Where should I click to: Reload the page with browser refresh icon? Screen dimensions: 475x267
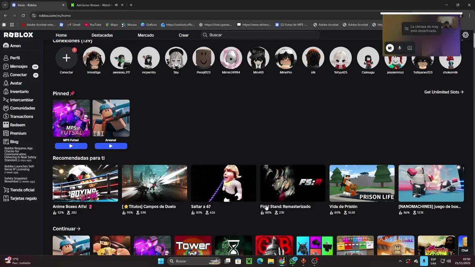[x=23, y=16]
